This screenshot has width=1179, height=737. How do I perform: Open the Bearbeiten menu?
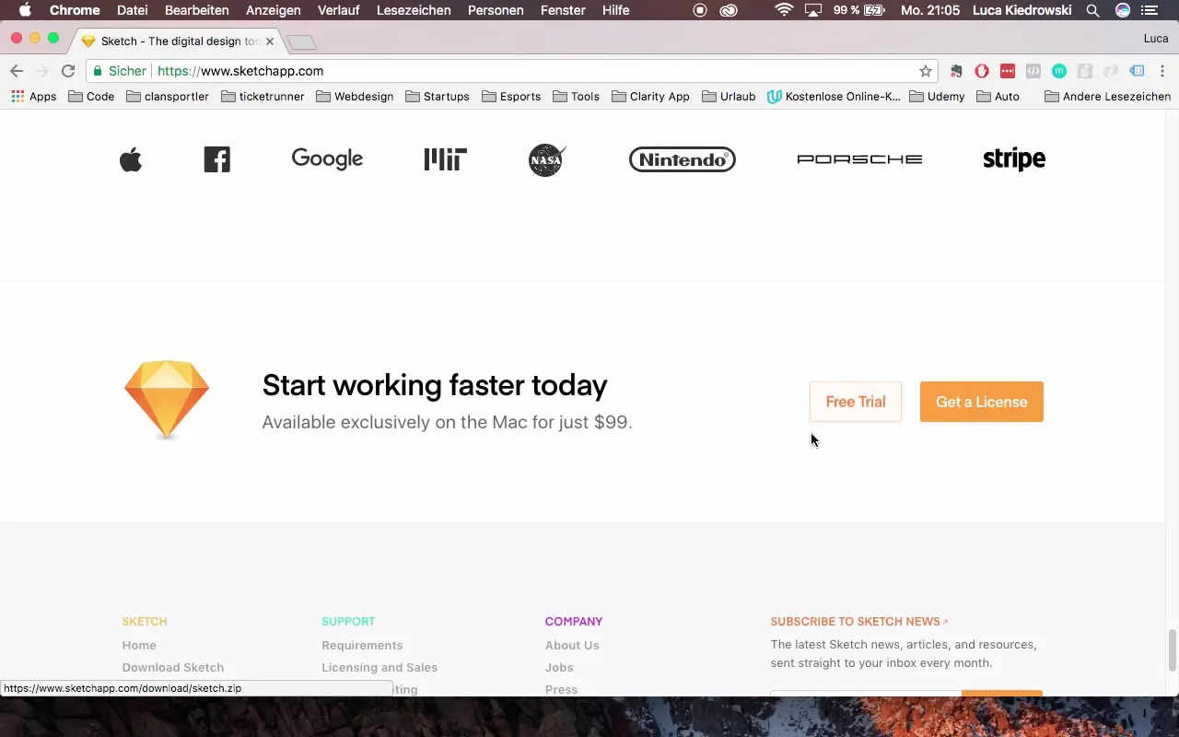(x=197, y=10)
